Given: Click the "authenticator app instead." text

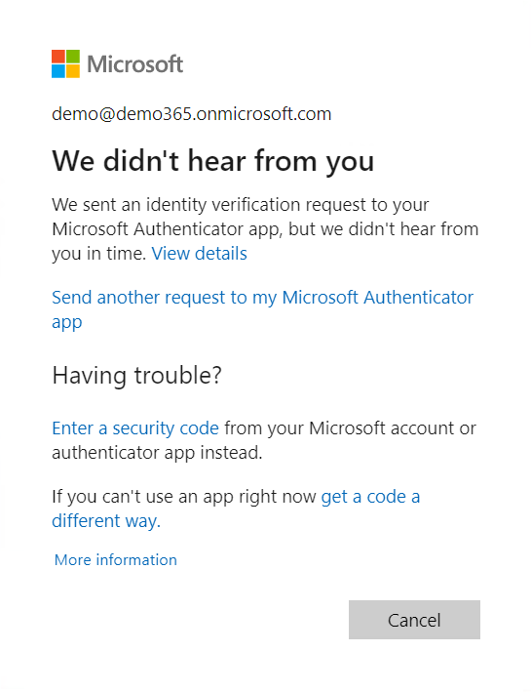Looking at the screenshot, I should click(x=157, y=452).
